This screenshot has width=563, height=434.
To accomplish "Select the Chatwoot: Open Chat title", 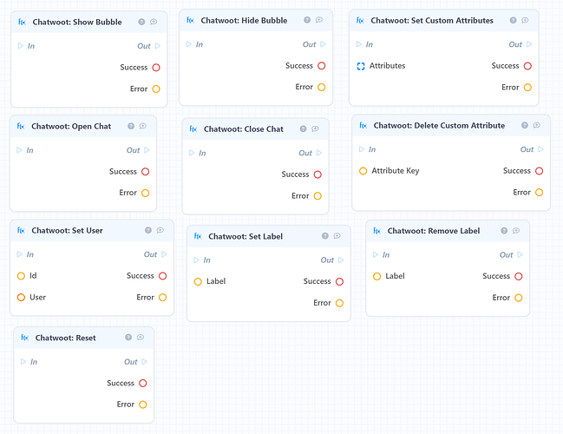I will 71,126.
